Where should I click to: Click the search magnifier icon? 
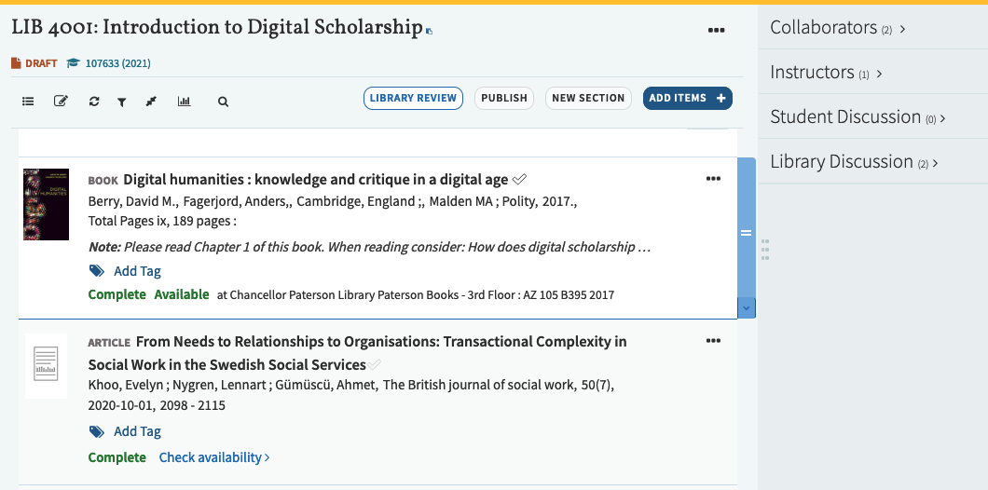click(x=223, y=102)
